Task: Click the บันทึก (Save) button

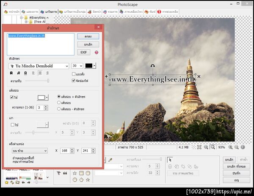Action: [x=236, y=173]
